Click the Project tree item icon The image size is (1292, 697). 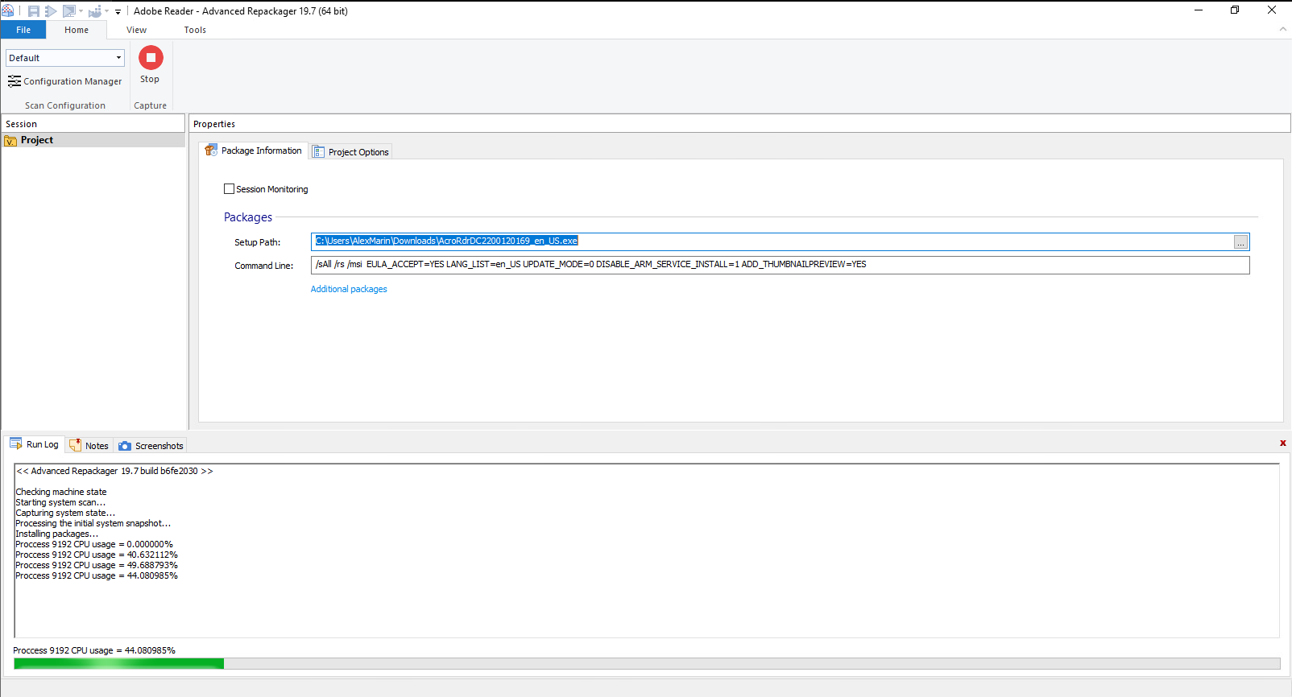tap(10, 141)
